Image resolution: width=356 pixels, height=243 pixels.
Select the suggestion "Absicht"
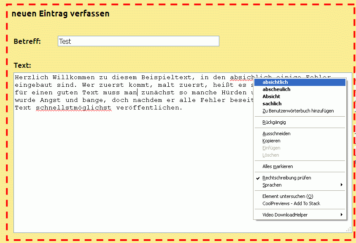pos(271,96)
